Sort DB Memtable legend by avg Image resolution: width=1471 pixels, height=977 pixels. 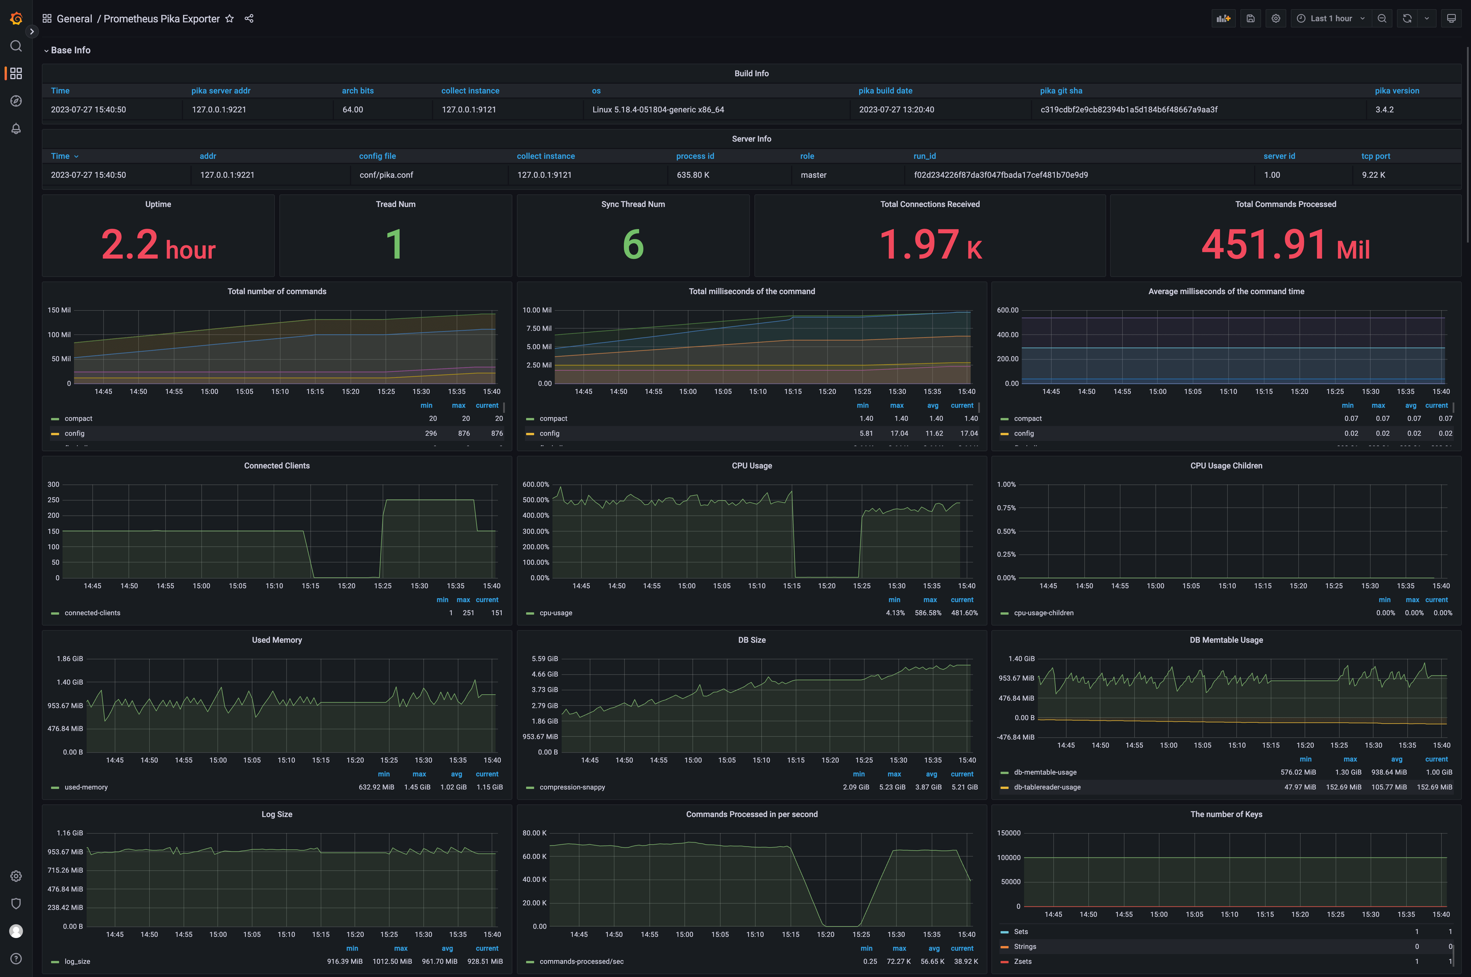[1397, 759]
